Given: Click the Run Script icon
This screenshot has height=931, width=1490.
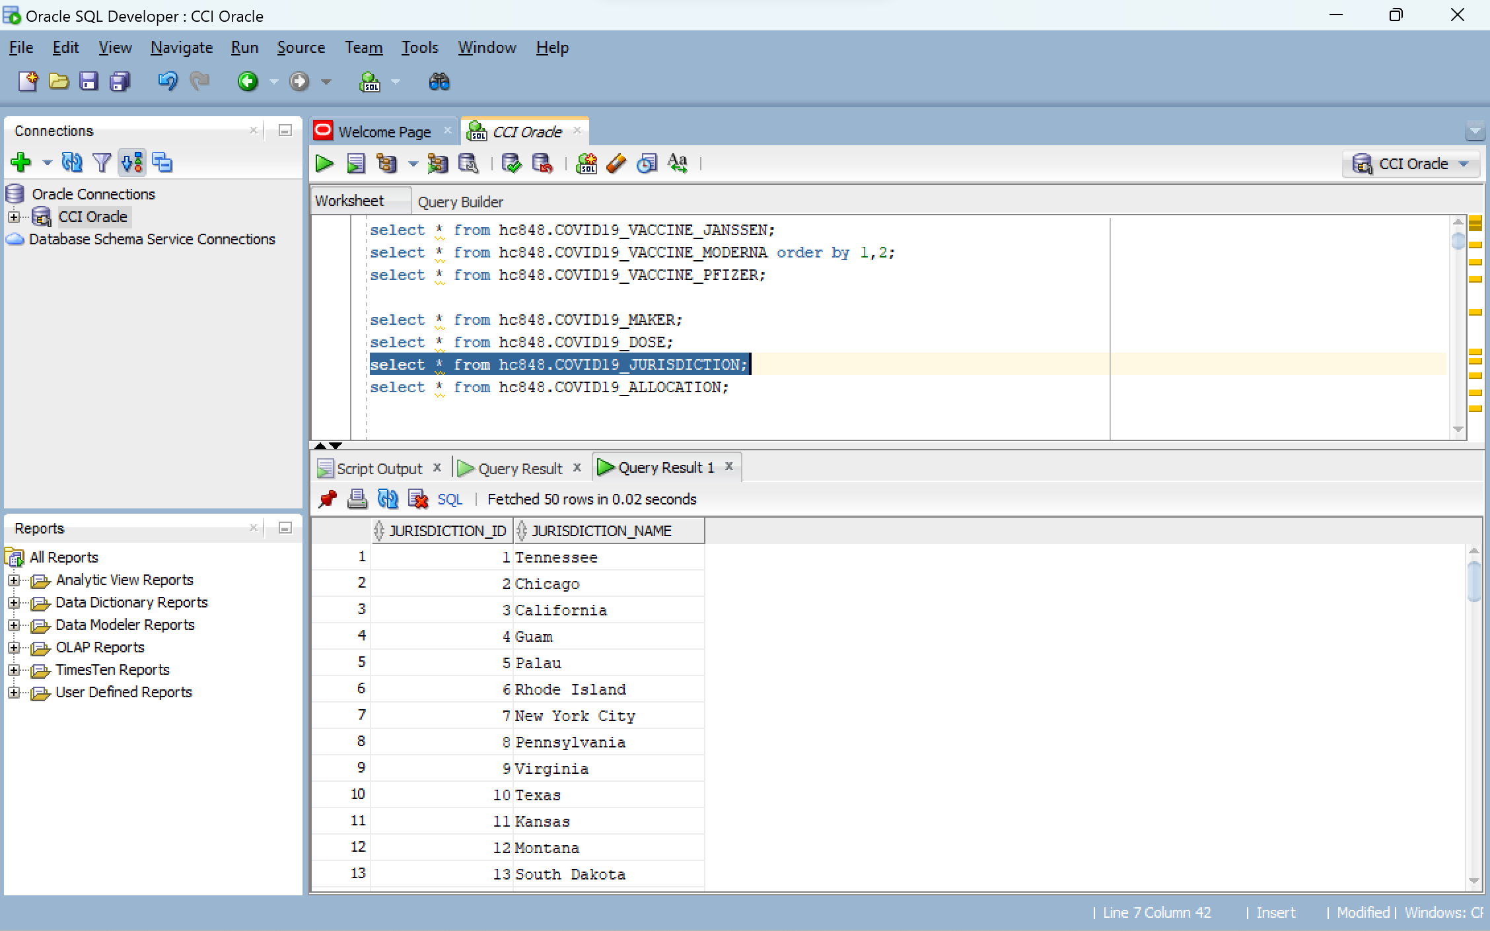Looking at the screenshot, I should [355, 163].
